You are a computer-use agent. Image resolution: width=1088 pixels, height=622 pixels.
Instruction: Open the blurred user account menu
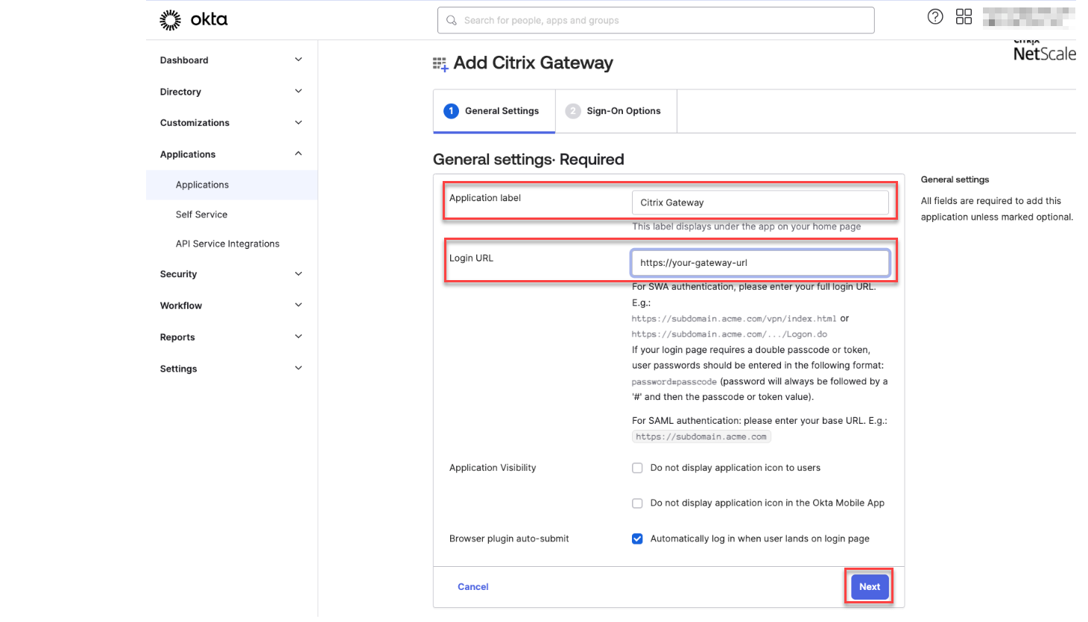pyautogui.click(x=1029, y=17)
